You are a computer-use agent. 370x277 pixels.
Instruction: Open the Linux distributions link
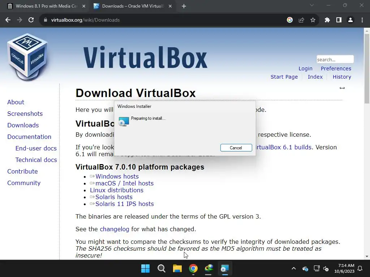pyautogui.click(x=117, y=190)
